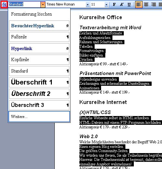Click the line starting Hinweis: Die Teilnehmerzahl
Screen dimensions: 162x169
[x=121, y=160]
